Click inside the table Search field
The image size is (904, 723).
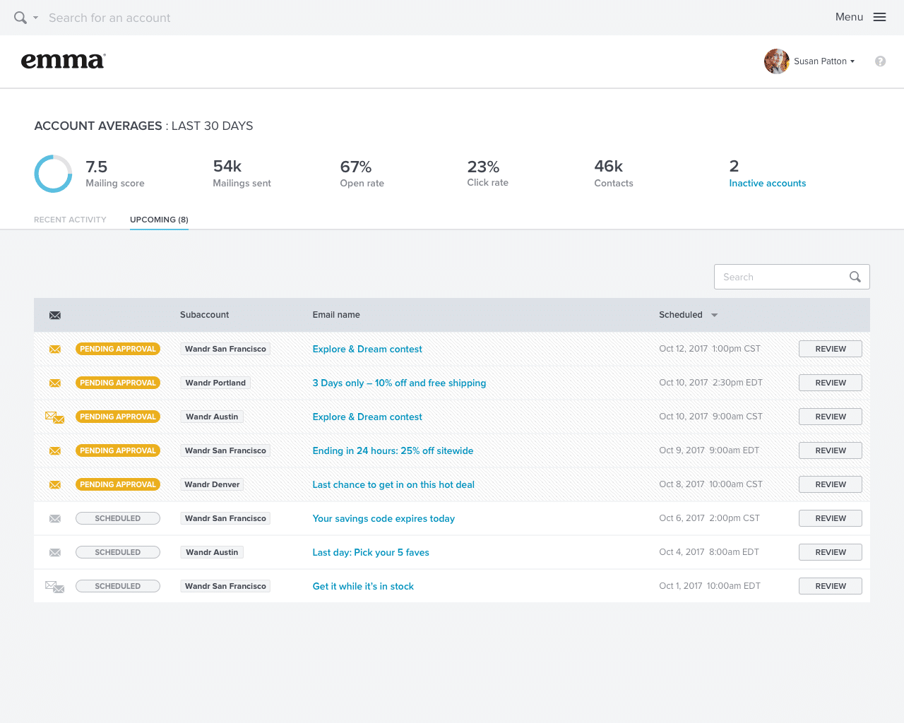(x=777, y=277)
